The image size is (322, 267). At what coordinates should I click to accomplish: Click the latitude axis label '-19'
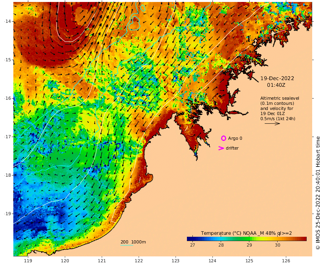(8, 214)
